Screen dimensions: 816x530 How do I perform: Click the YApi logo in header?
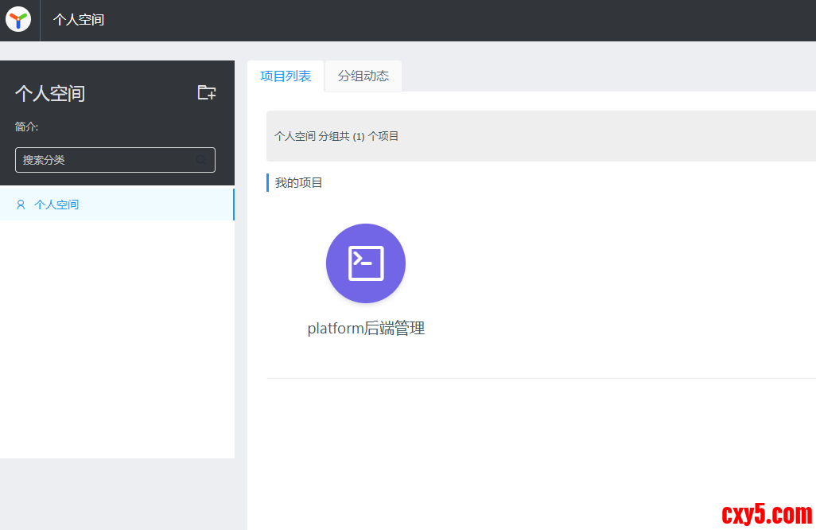click(18, 20)
